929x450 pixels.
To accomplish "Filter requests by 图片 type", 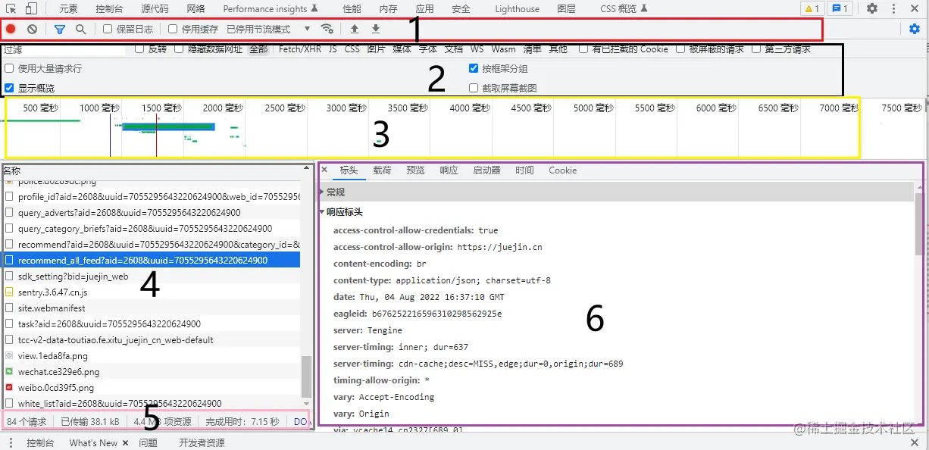I will pos(376,49).
